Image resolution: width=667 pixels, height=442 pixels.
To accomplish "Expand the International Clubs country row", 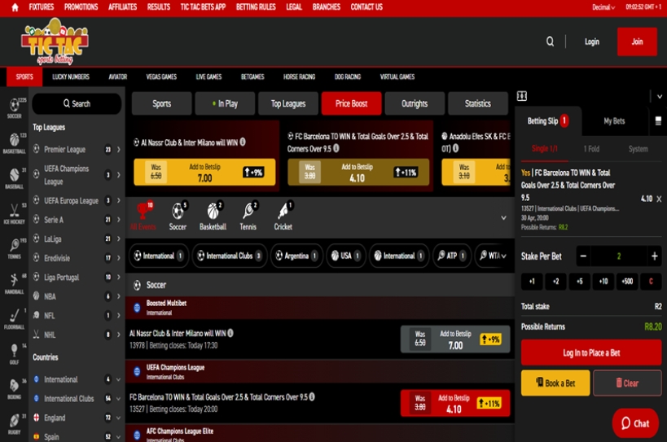I will pyautogui.click(x=118, y=399).
